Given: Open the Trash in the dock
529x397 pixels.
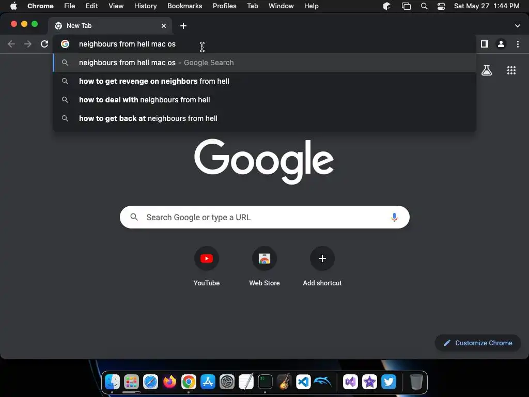Looking at the screenshot, I should (416, 382).
